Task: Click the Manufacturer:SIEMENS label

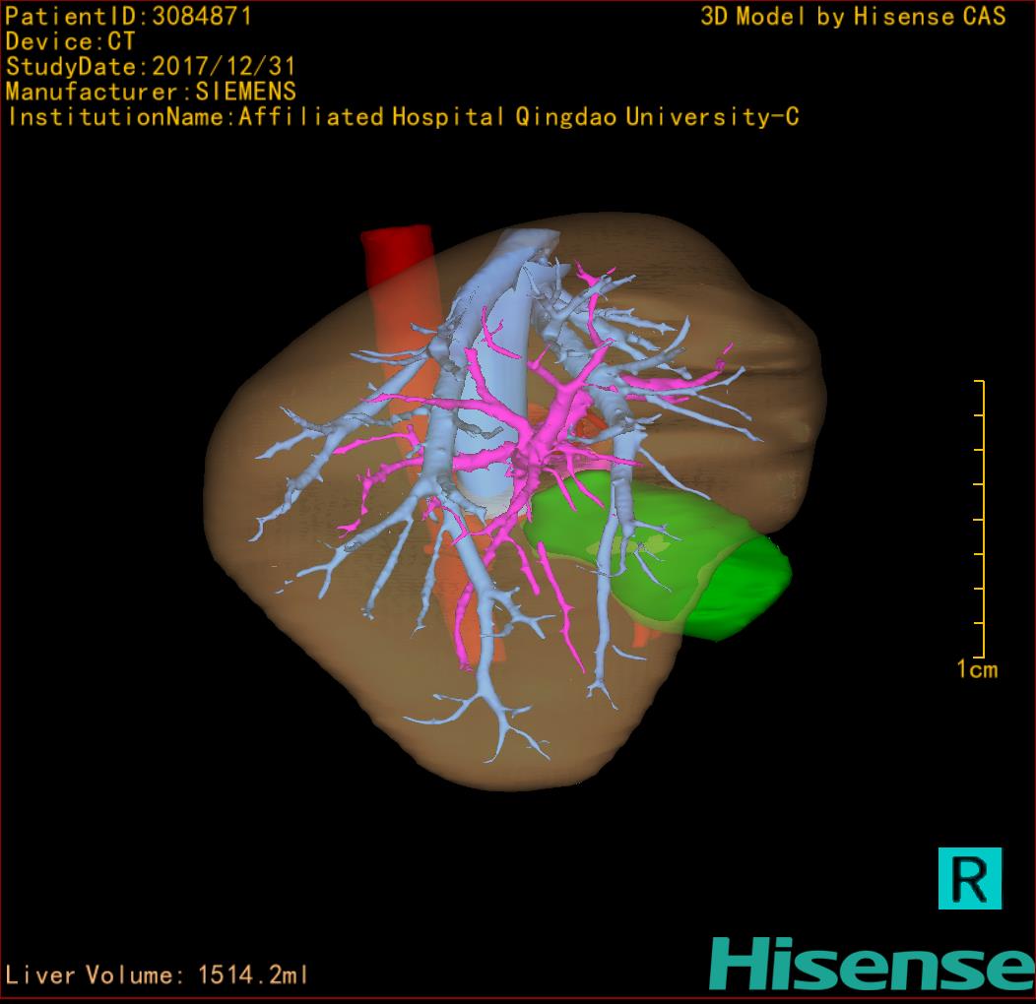Action: [x=151, y=92]
